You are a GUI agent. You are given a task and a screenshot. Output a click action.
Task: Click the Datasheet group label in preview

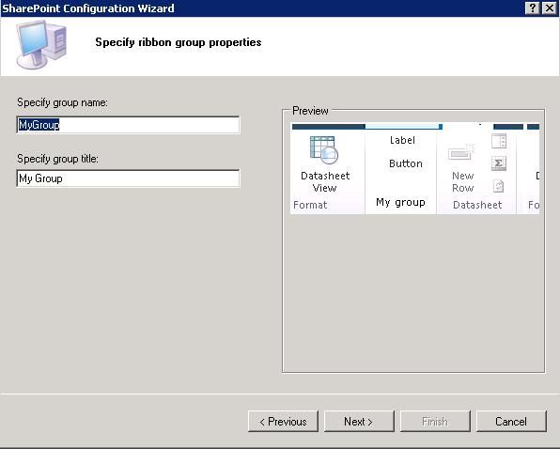[x=477, y=205]
